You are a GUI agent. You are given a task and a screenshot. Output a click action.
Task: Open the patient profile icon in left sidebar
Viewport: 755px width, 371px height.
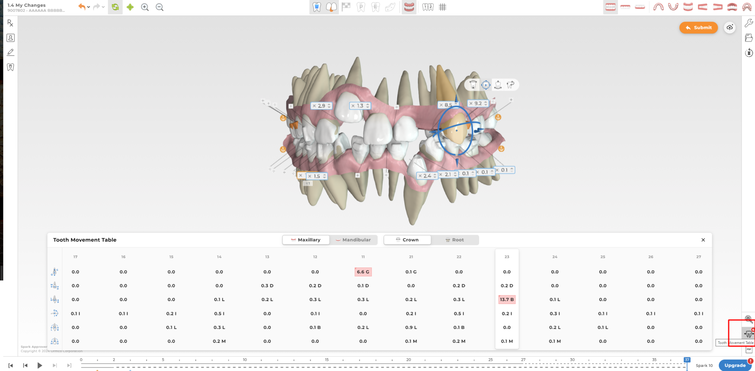pyautogui.click(x=10, y=38)
